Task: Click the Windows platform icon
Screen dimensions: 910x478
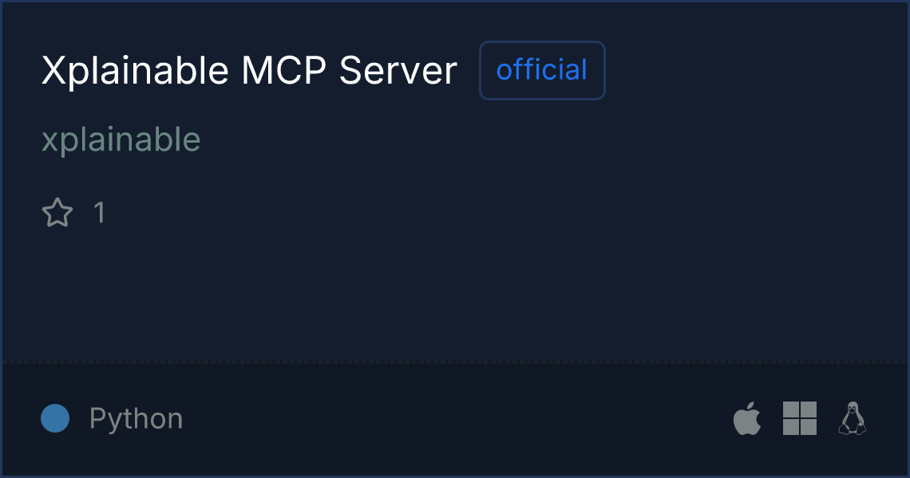Action: coord(800,418)
